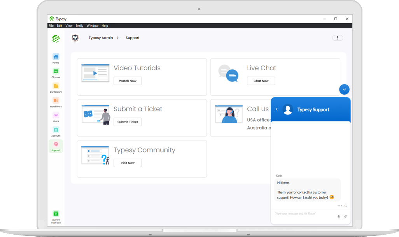Click the Typesy Support avatar icon
The width and height of the screenshot is (399, 237).
[288, 109]
